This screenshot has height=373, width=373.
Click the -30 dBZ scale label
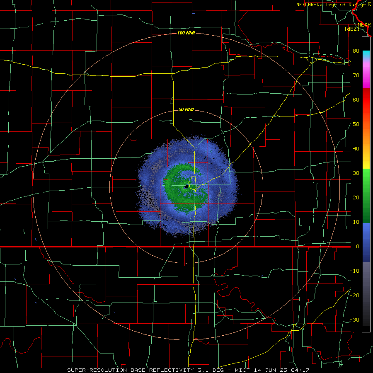pyautogui.click(x=354, y=320)
